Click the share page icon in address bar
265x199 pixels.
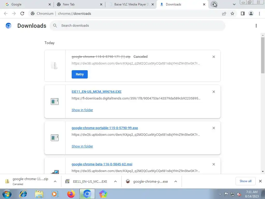click(x=224, y=13)
